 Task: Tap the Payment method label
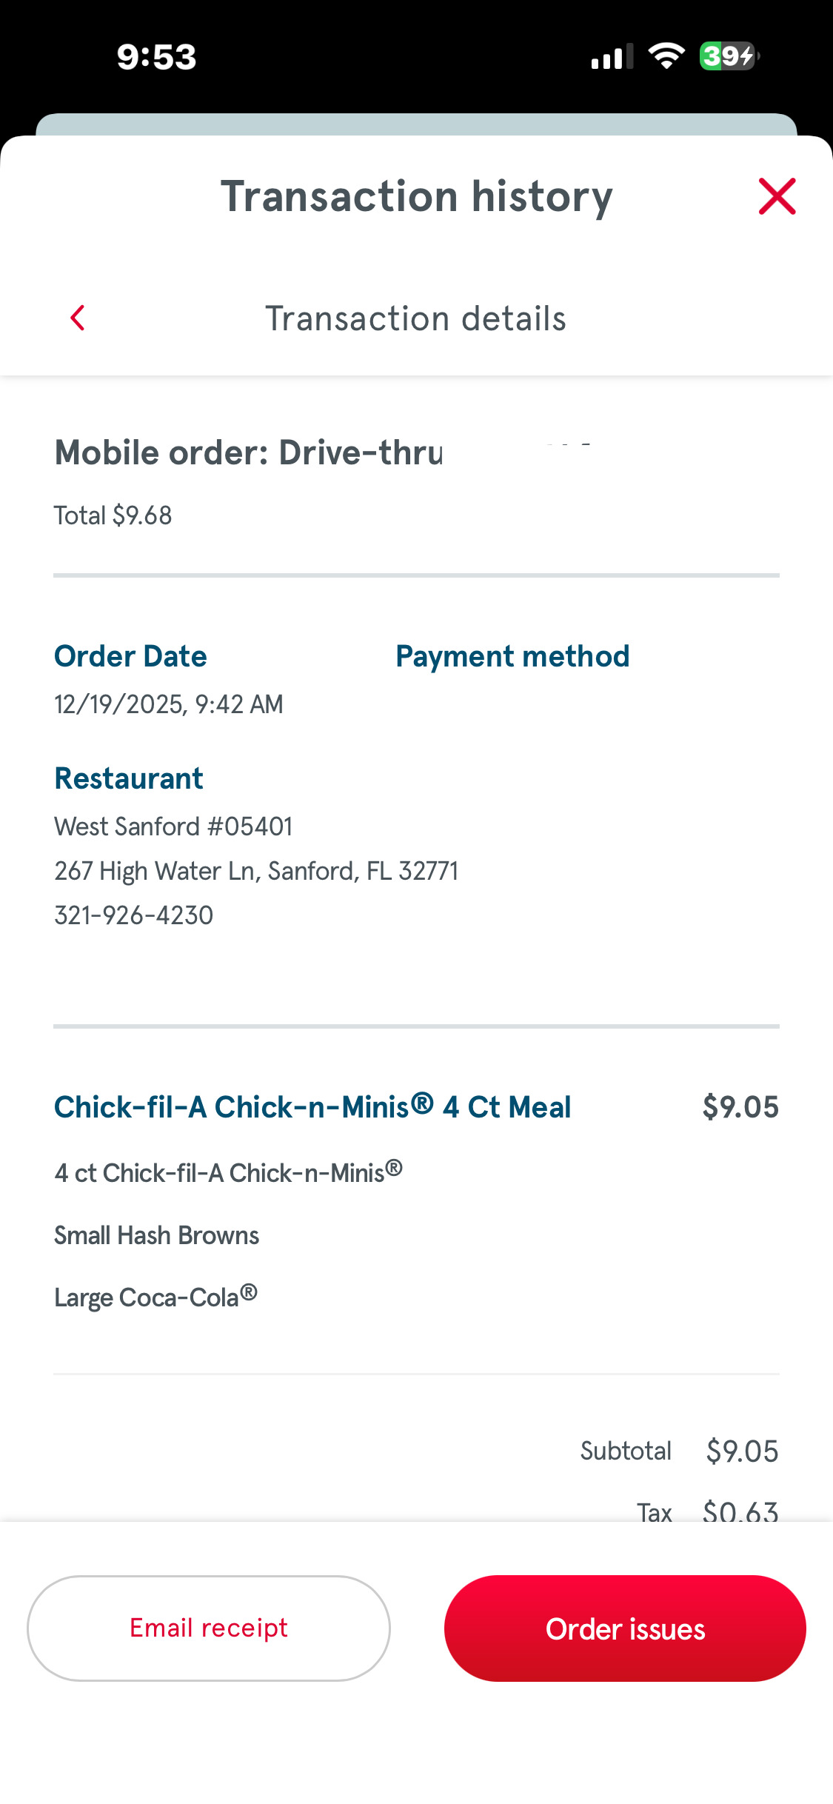[x=512, y=656]
